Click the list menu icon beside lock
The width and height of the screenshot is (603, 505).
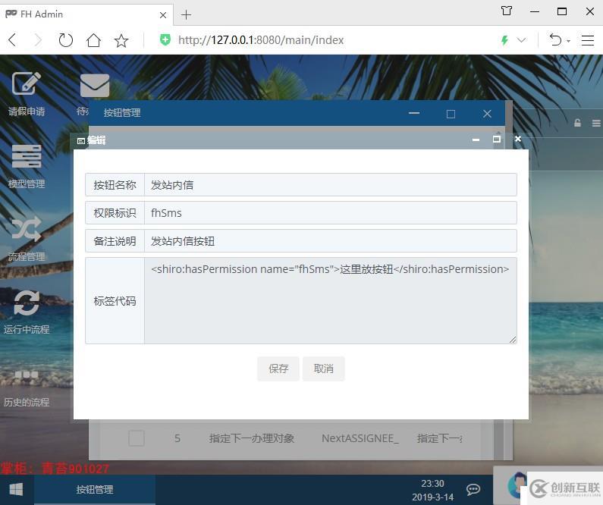click(x=596, y=123)
